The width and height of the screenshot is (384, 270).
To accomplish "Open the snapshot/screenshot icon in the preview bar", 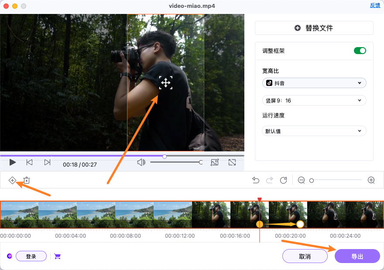I will pyautogui.click(x=215, y=162).
